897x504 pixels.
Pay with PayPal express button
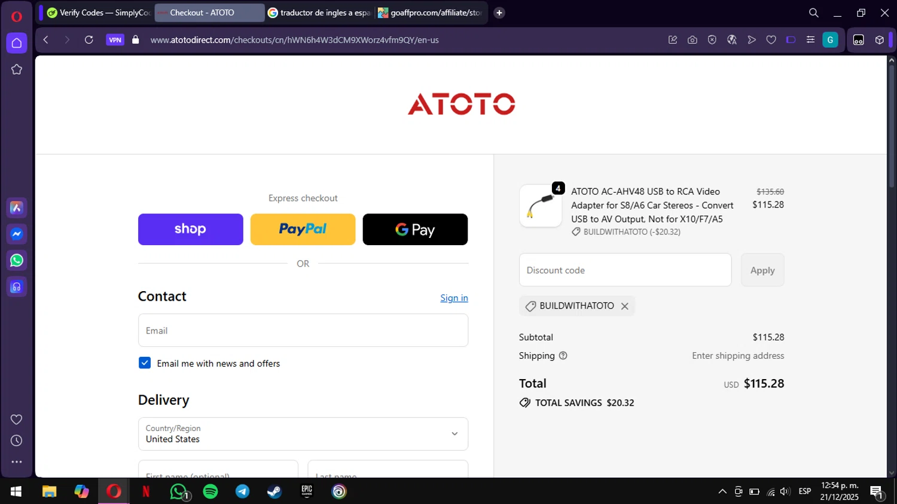click(x=303, y=230)
